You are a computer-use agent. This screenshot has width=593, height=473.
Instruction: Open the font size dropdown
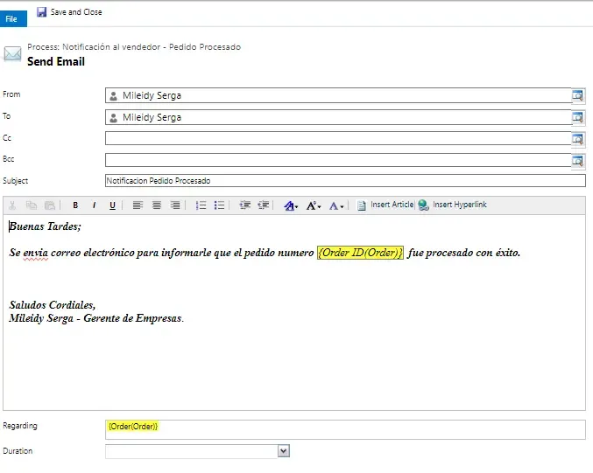(314, 205)
